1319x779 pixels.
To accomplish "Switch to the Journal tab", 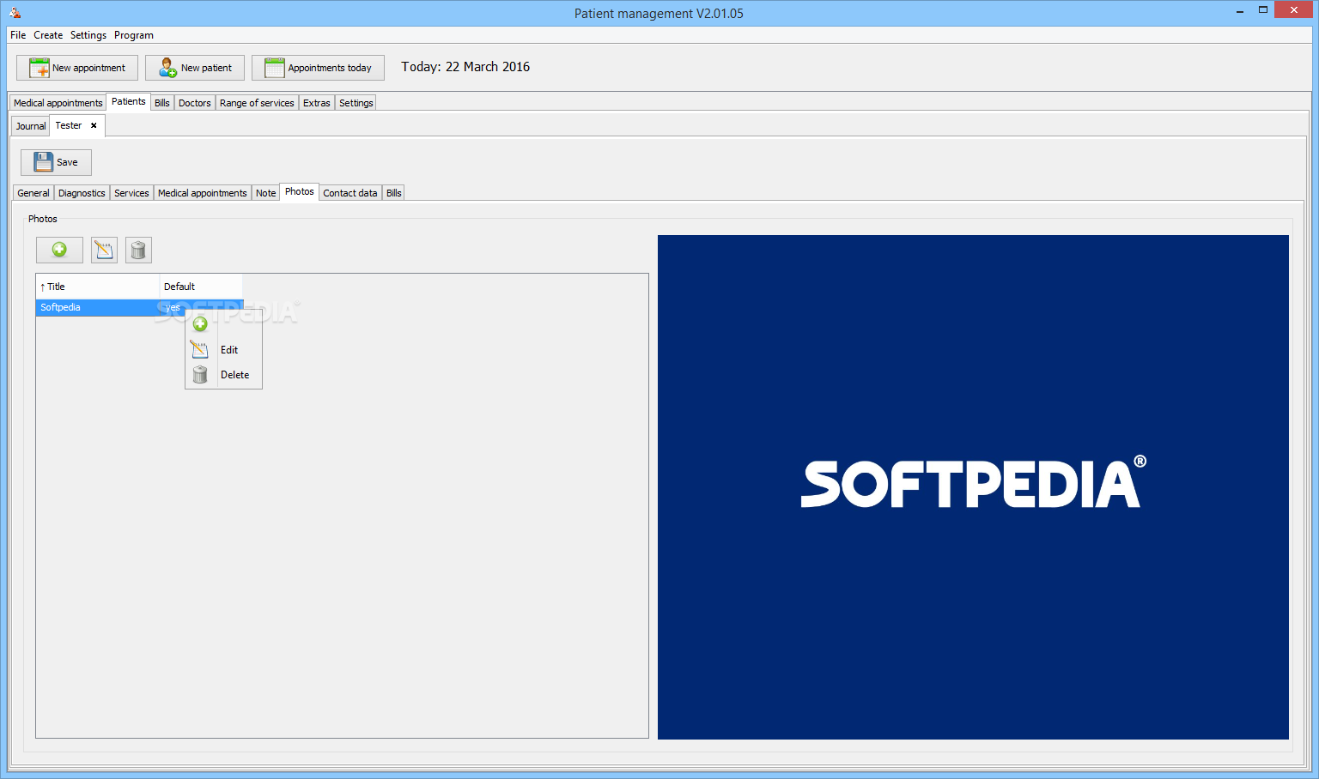I will point(31,126).
